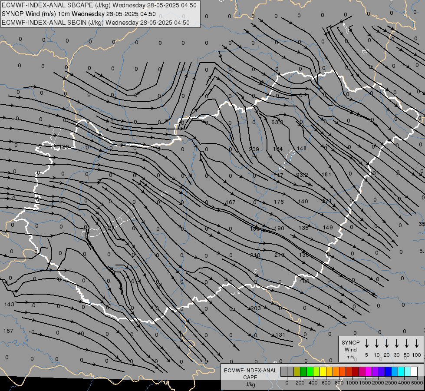Image resolution: width=425 pixels, height=391 pixels.
Task: Click the map value 176
Action: [279, 202]
